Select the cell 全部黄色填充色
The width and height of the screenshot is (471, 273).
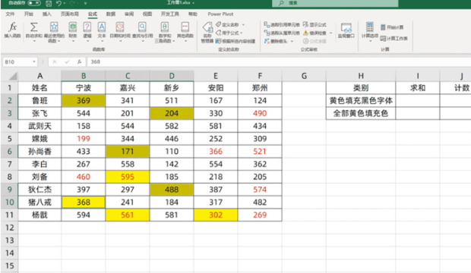coord(361,113)
